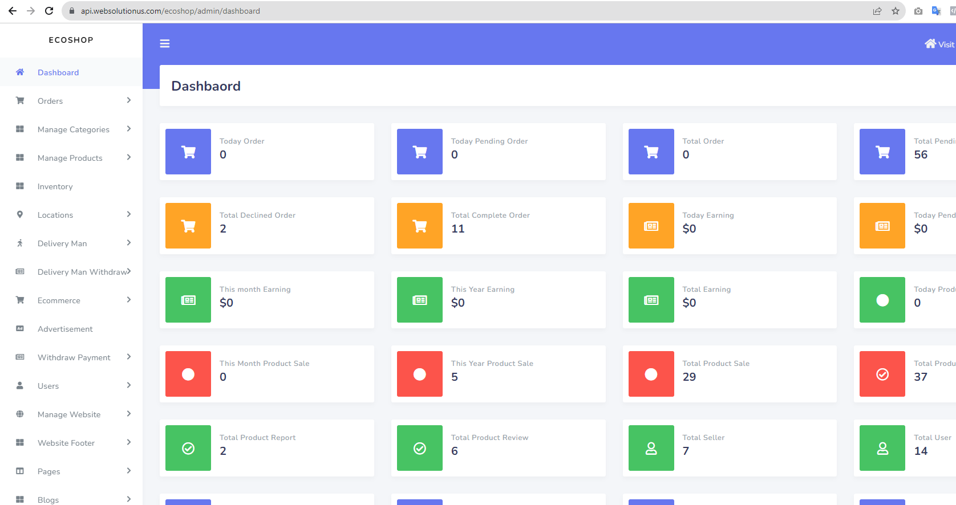Open the Ecommerce sidebar link
This screenshot has width=956, height=505.
tap(71, 300)
